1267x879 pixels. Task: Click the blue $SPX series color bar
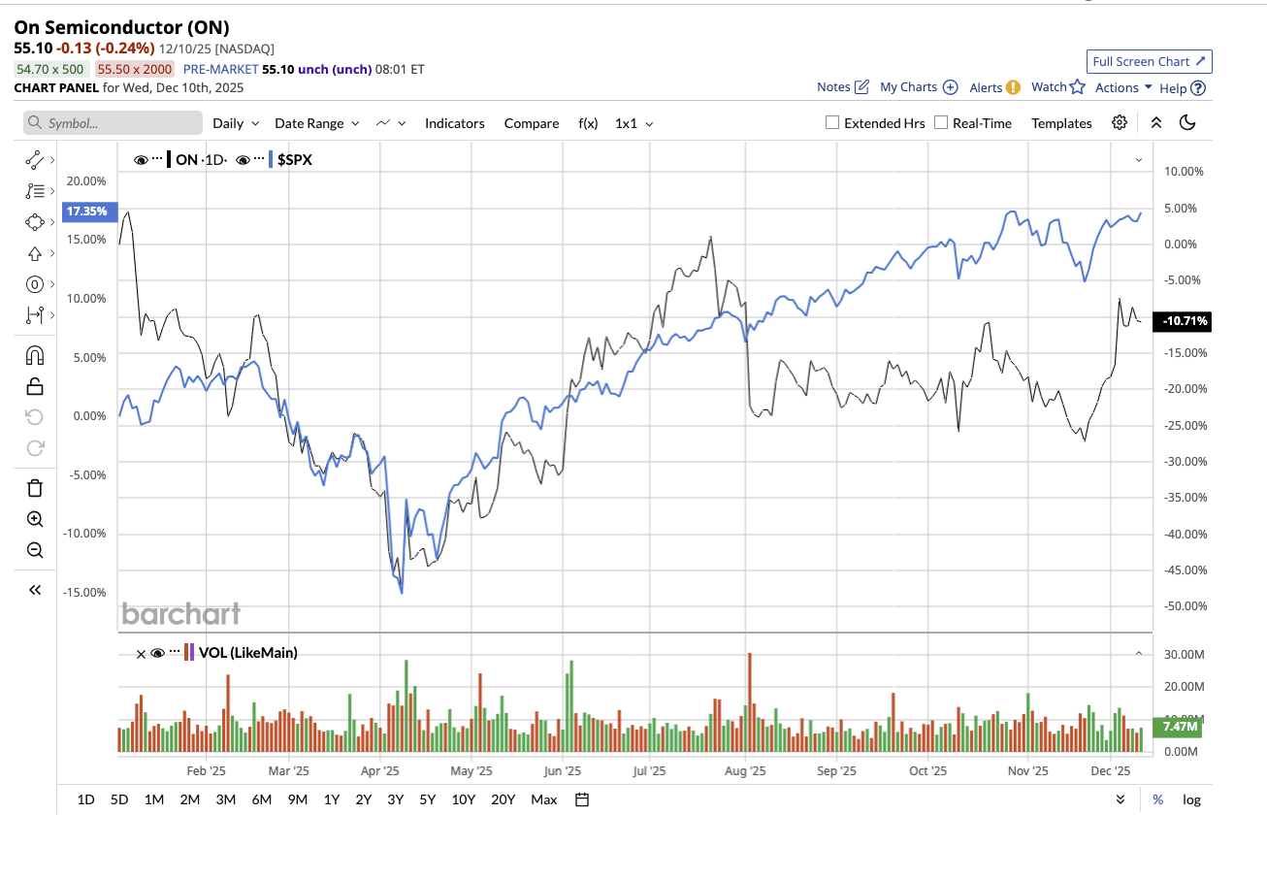(271, 160)
